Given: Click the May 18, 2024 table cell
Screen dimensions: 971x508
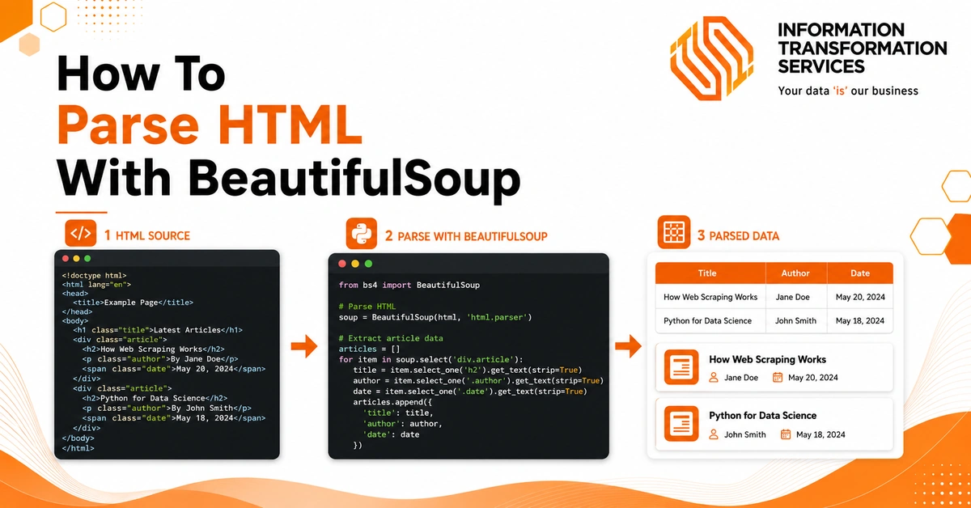Looking at the screenshot, I should click(860, 320).
